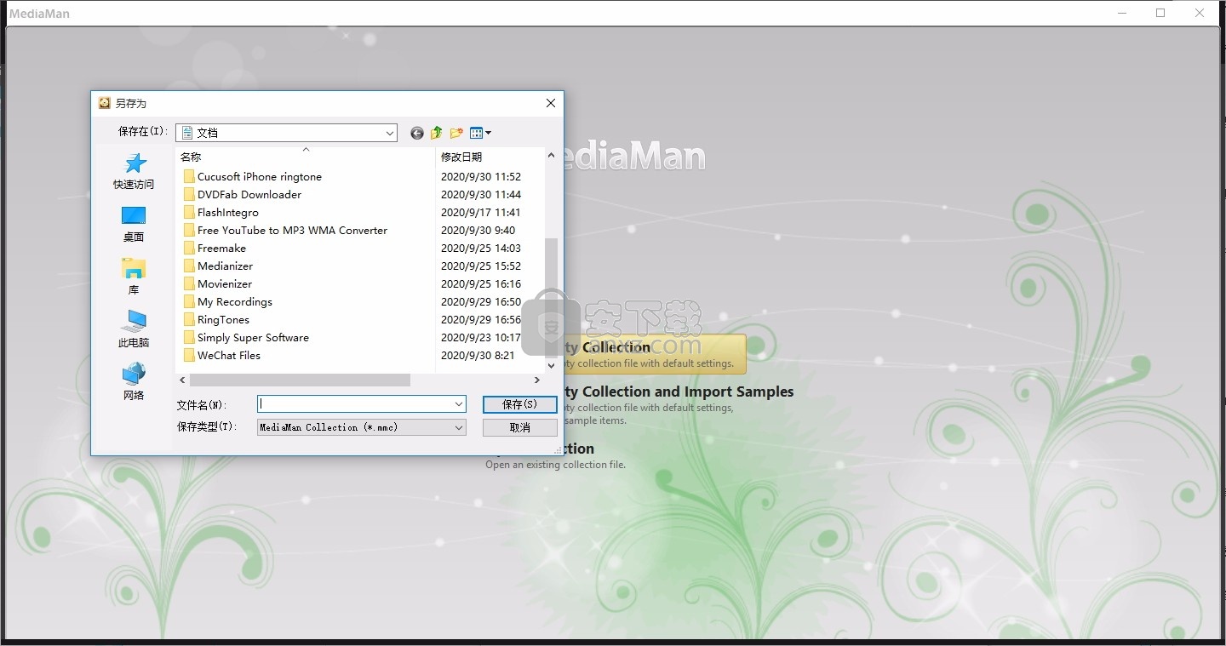Click the file list scroll down arrow
This screenshot has width=1226, height=646.
point(551,365)
